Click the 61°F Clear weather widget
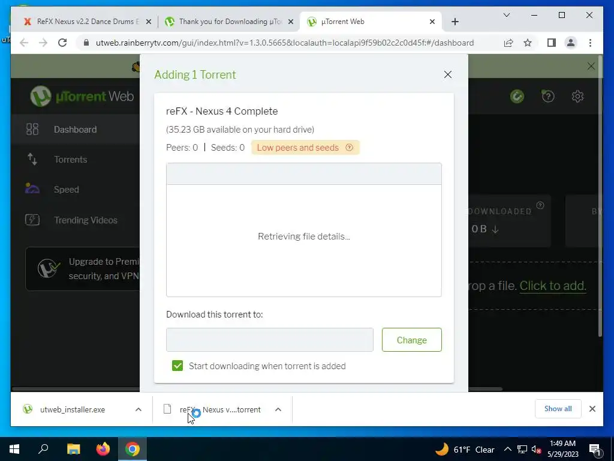614x461 pixels. point(465,449)
